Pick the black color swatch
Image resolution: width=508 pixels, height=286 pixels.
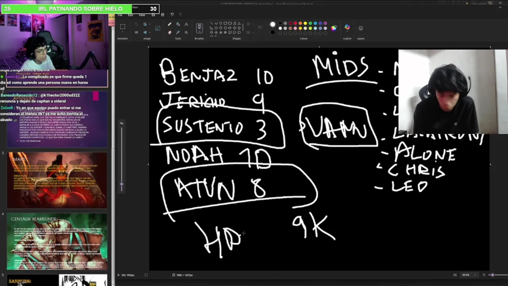[280, 23]
